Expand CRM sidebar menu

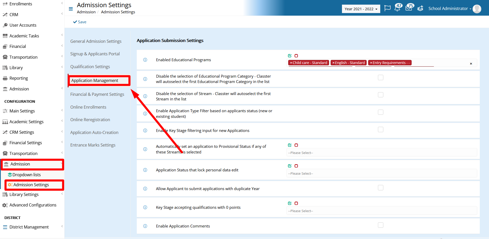[x=32, y=15]
